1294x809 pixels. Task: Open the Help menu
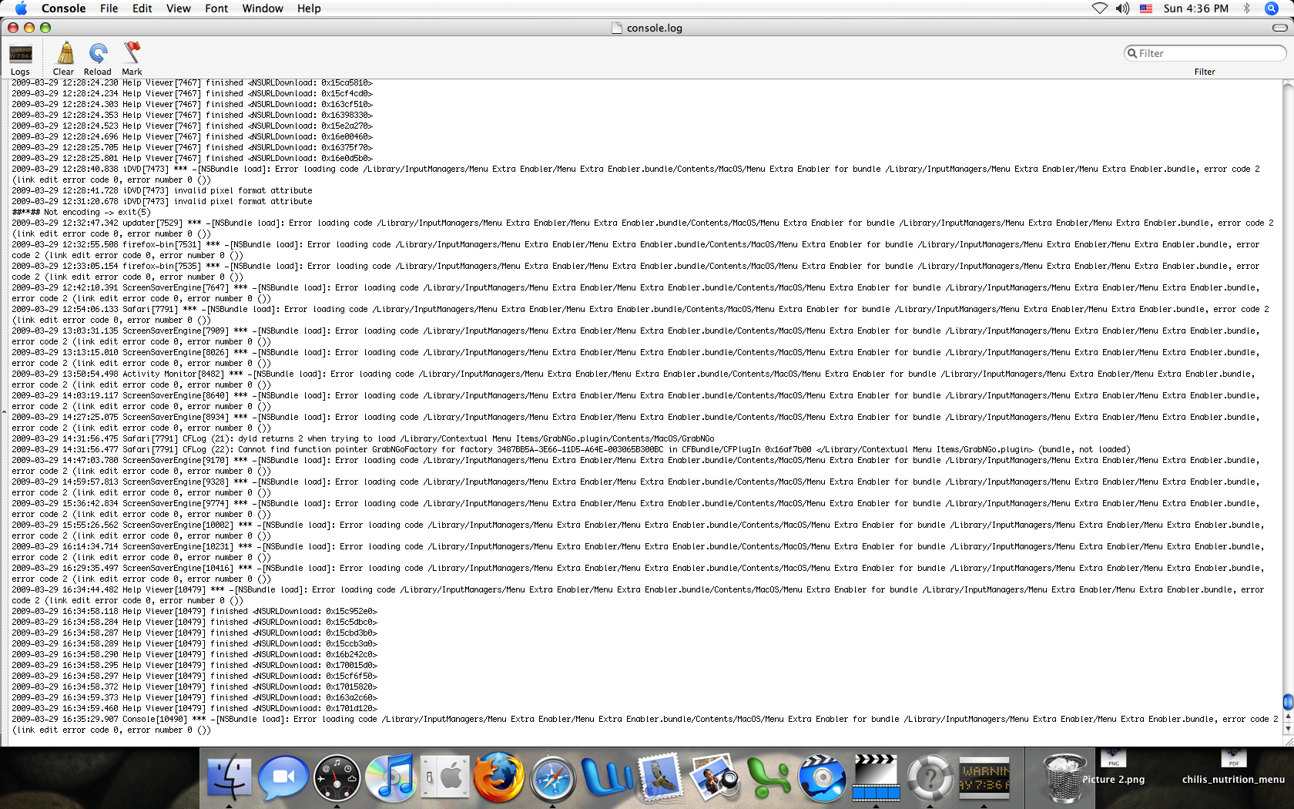click(309, 8)
